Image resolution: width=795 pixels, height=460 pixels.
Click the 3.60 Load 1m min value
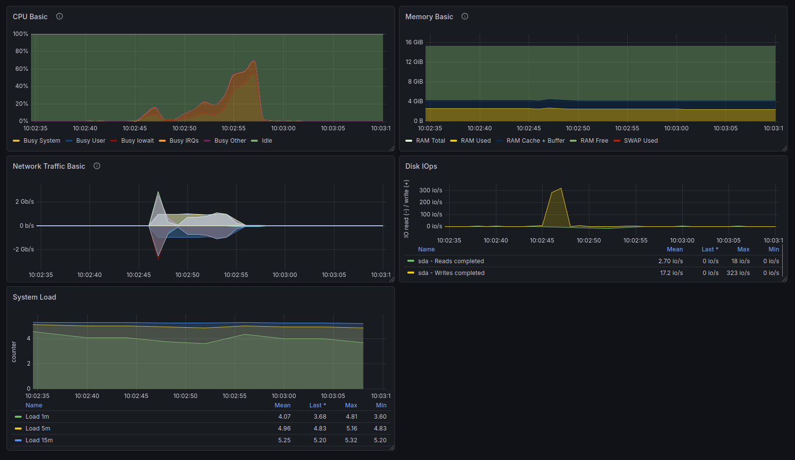pos(380,417)
